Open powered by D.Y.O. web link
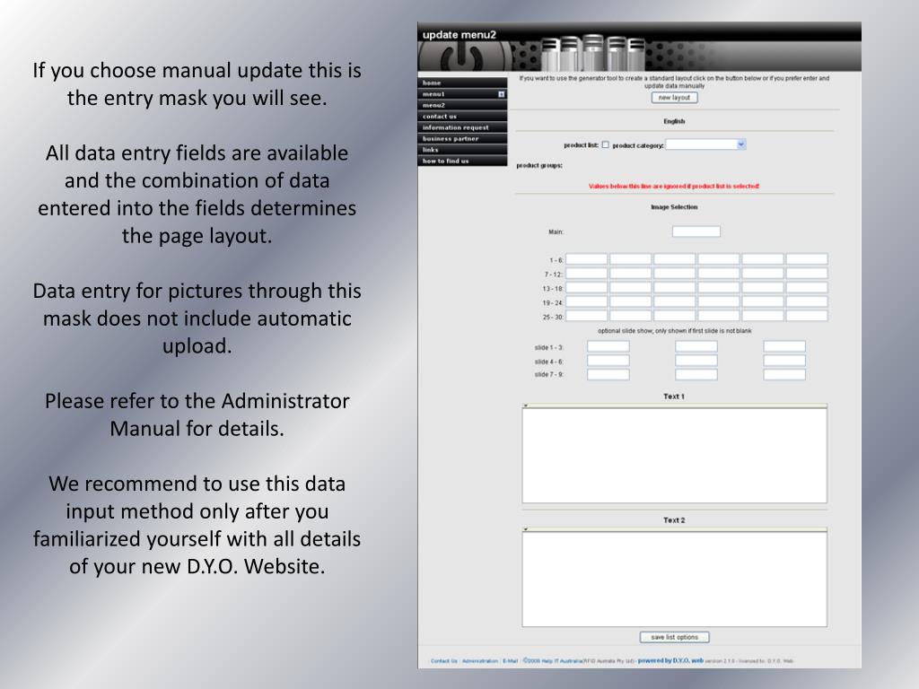 [x=670, y=661]
